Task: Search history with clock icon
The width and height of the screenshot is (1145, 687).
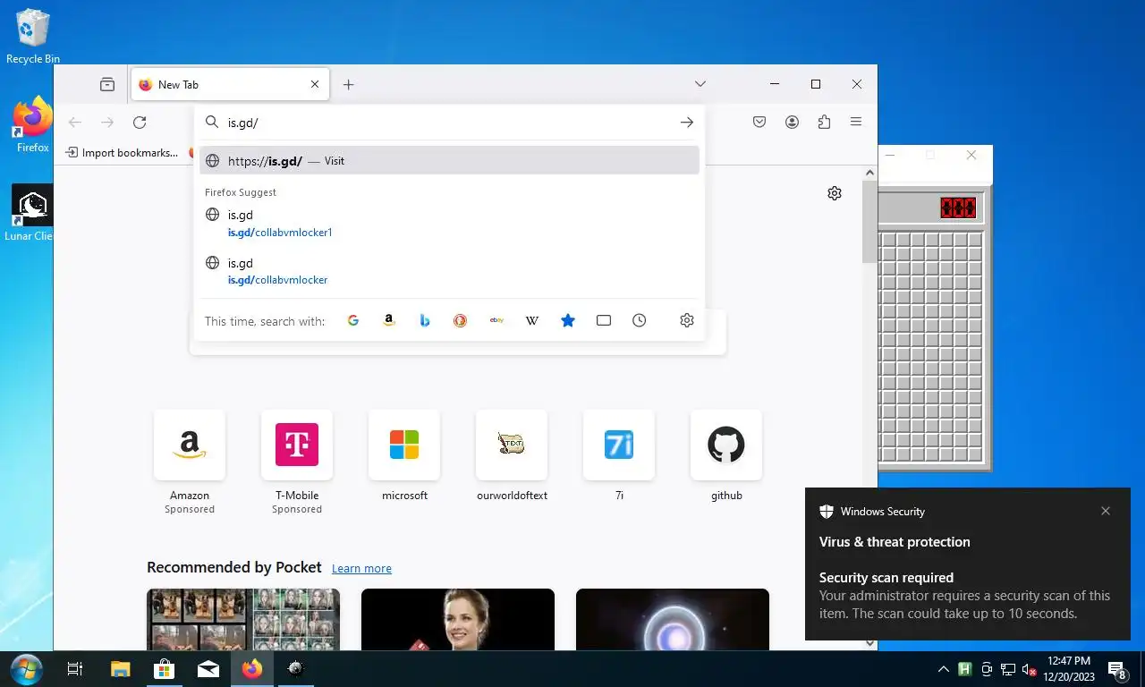Action: coord(640,320)
